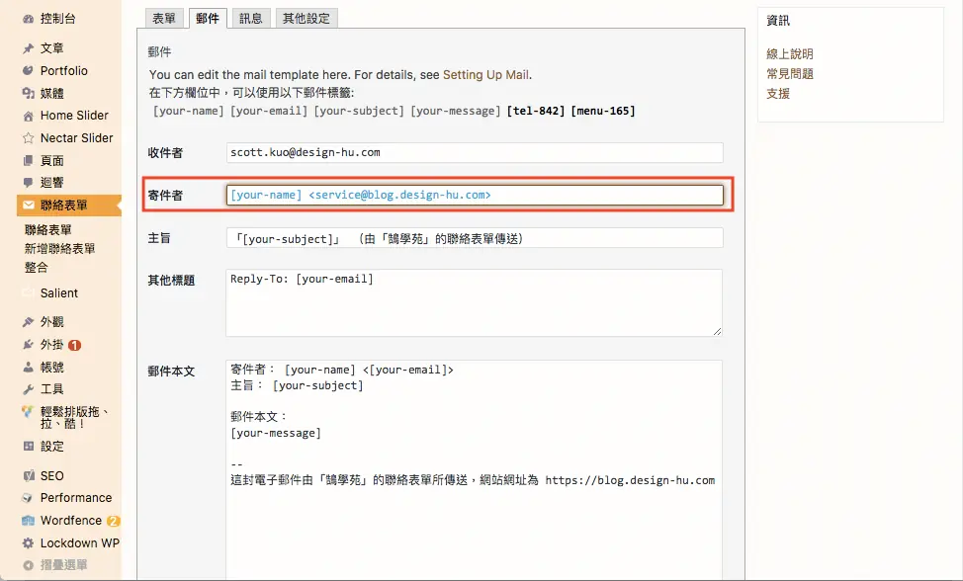This screenshot has height=581, width=963.
Task: Open the 聯絡表單 submenu item
Action: click(x=47, y=229)
